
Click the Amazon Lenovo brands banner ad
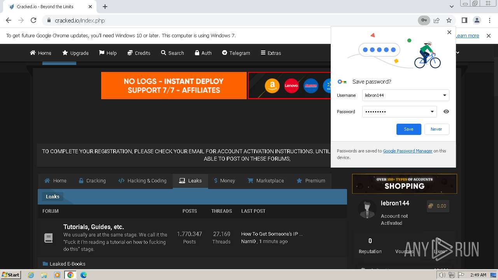[x=289, y=86]
